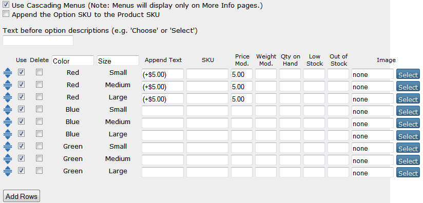Disable the Use Cascading Menus checkbox
Image resolution: width=423 pixels, height=203 pixels.
pos(6,5)
